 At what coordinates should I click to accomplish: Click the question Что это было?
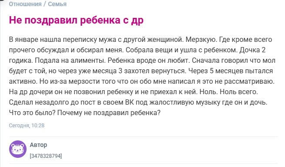coord(32,113)
